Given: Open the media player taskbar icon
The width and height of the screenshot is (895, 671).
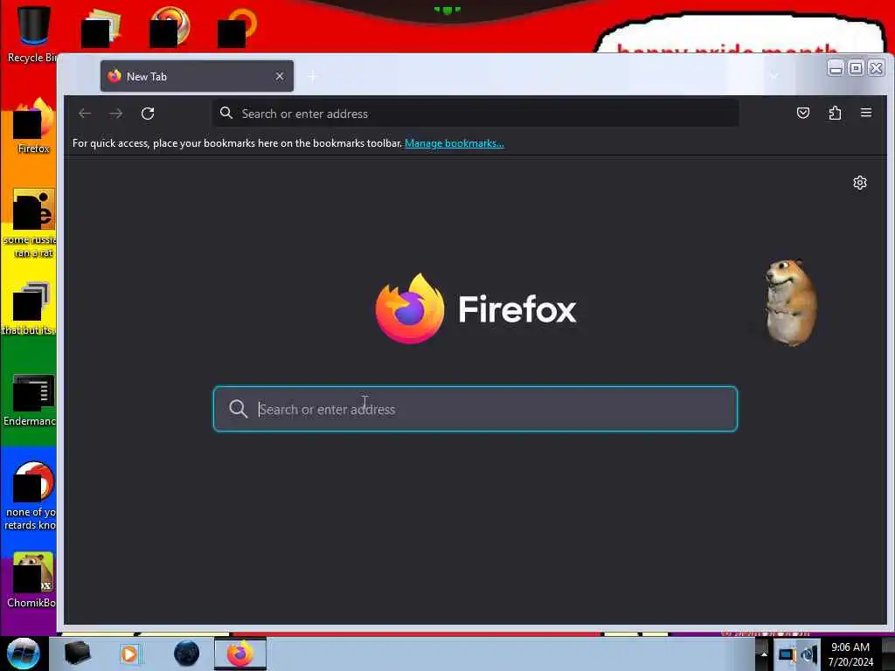Looking at the screenshot, I should coord(129,654).
